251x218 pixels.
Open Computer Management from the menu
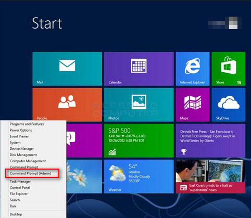tap(28, 161)
